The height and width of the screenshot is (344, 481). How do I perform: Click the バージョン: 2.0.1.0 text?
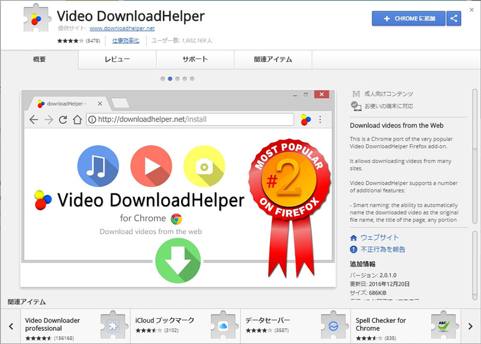[x=373, y=275]
